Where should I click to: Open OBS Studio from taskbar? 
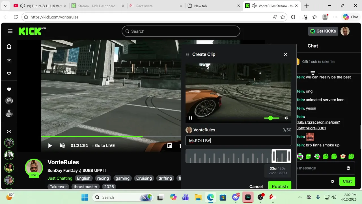tap(260, 197)
